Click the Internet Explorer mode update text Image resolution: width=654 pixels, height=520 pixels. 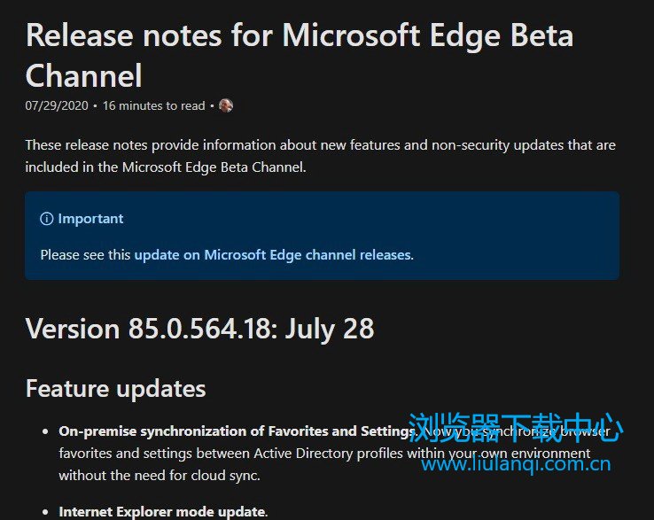(162, 512)
